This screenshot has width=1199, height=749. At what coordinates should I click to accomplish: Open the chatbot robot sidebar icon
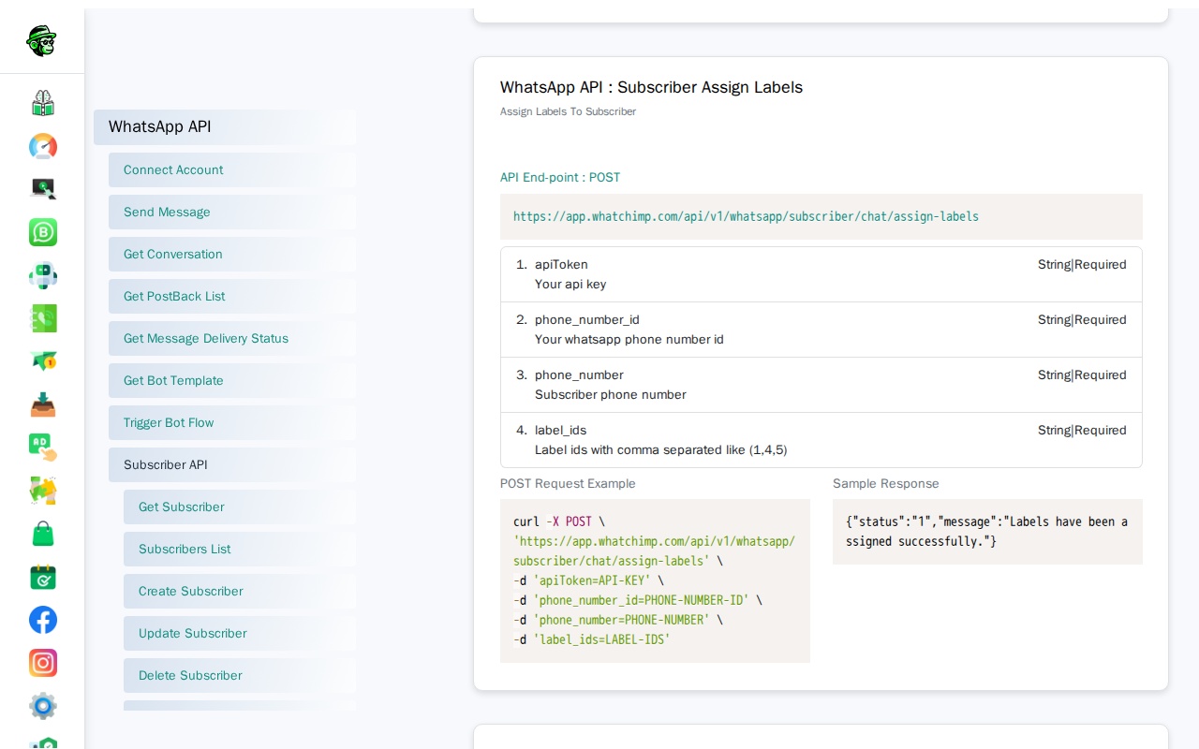pos(43,275)
